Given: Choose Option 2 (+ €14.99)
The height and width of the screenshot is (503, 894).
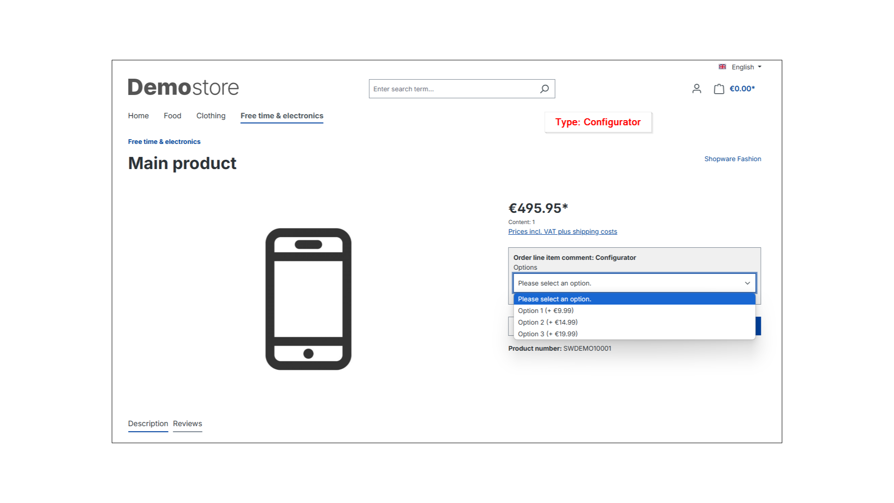Looking at the screenshot, I should coord(548,322).
